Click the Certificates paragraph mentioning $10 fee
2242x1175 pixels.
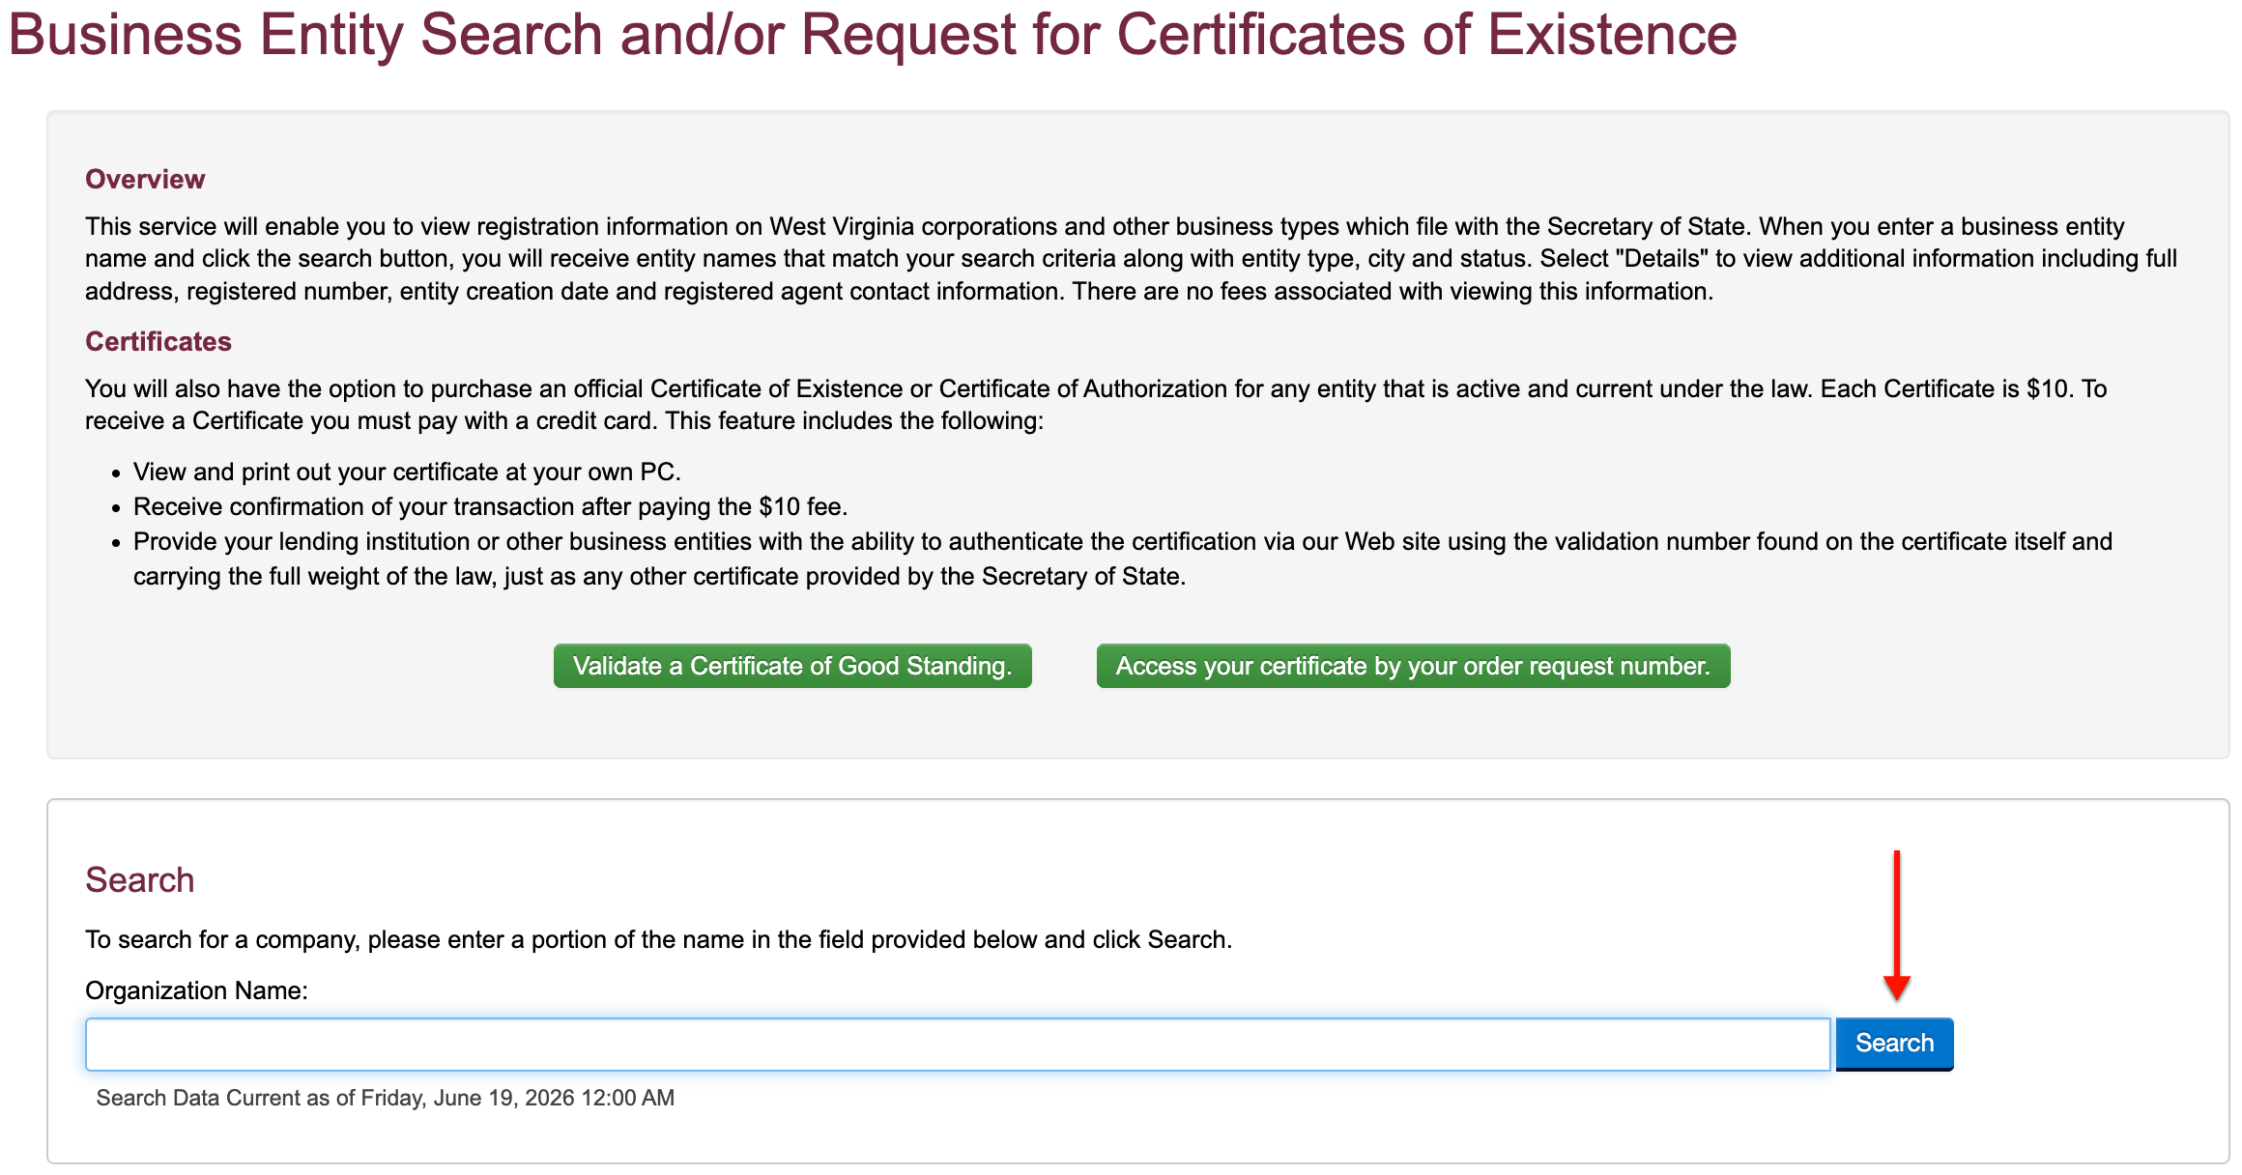click(1096, 405)
